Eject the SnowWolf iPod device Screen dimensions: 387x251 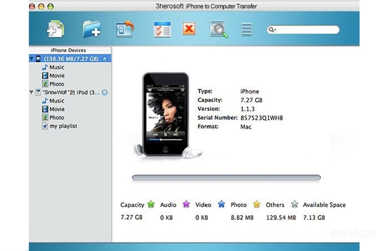[105, 93]
